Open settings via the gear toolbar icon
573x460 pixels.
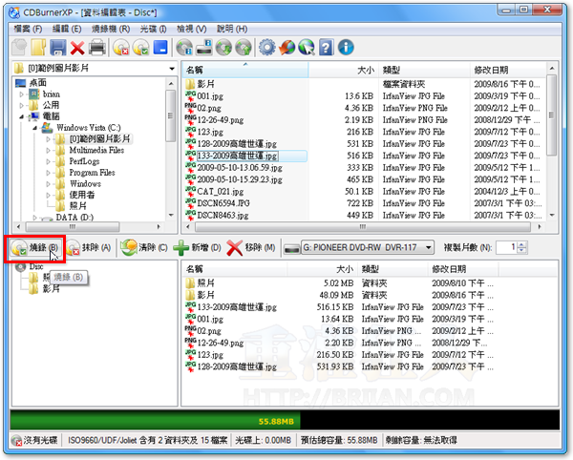tap(267, 48)
